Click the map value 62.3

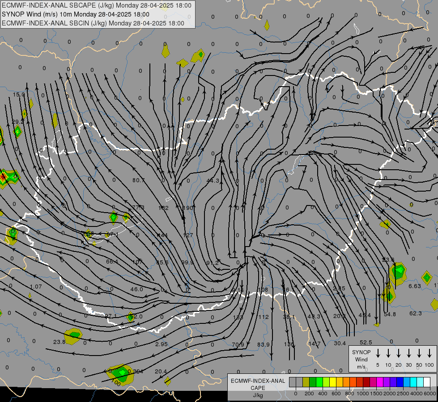415,313
